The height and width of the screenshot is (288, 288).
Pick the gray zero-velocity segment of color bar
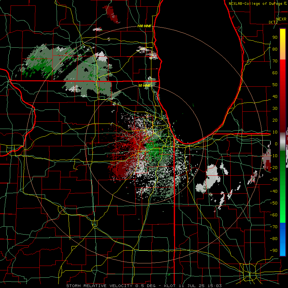283,141
